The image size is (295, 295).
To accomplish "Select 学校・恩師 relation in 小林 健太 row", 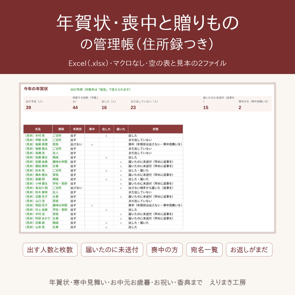I will (60, 184).
